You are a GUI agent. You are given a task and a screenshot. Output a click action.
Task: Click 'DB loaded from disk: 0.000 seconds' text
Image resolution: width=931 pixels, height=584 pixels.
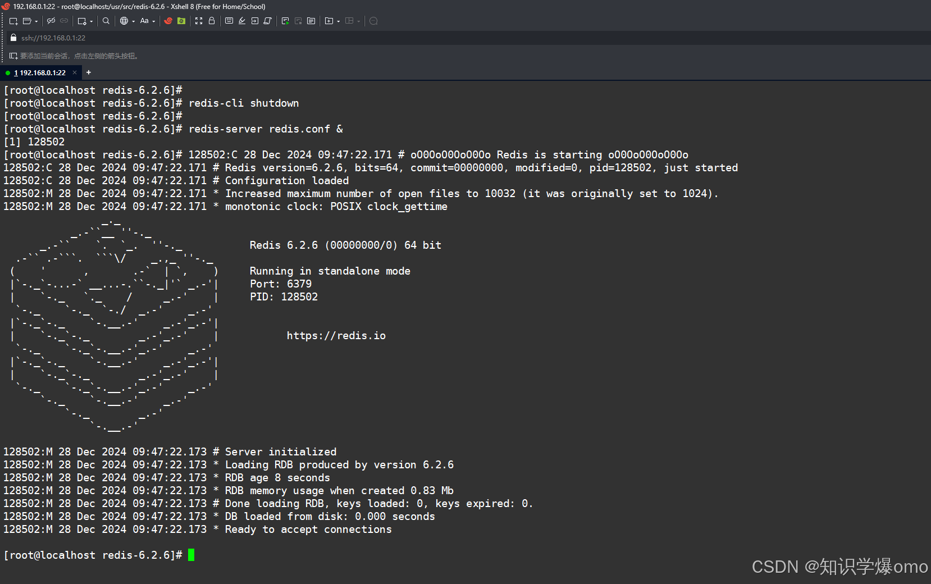click(x=330, y=517)
